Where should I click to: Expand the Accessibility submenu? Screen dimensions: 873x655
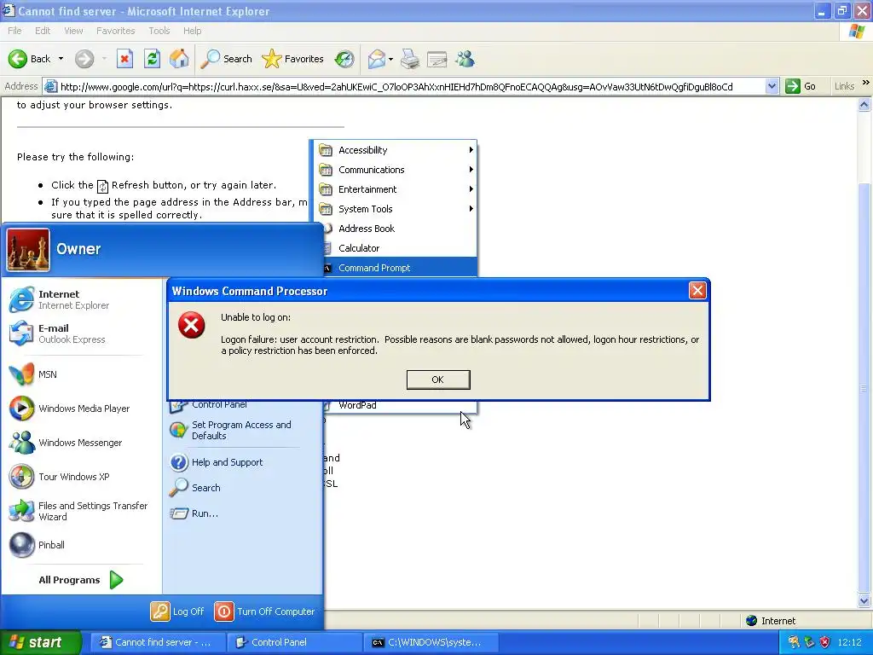(395, 150)
